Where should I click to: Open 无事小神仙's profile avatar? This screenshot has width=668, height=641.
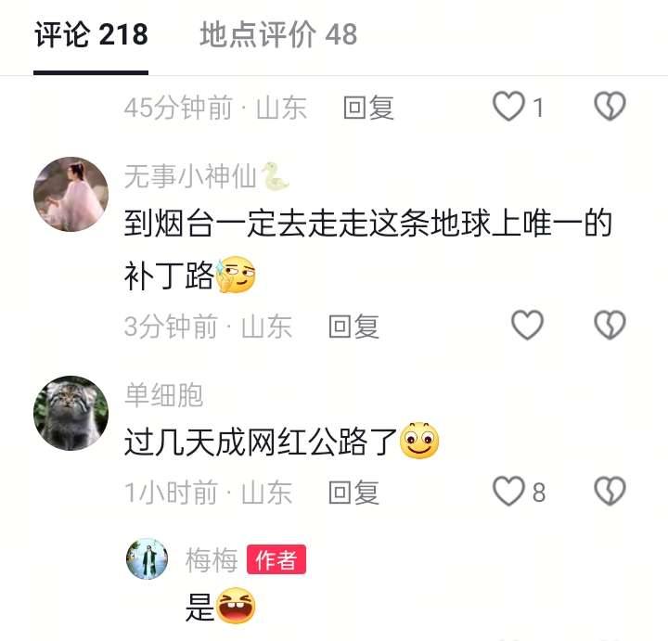point(71,194)
